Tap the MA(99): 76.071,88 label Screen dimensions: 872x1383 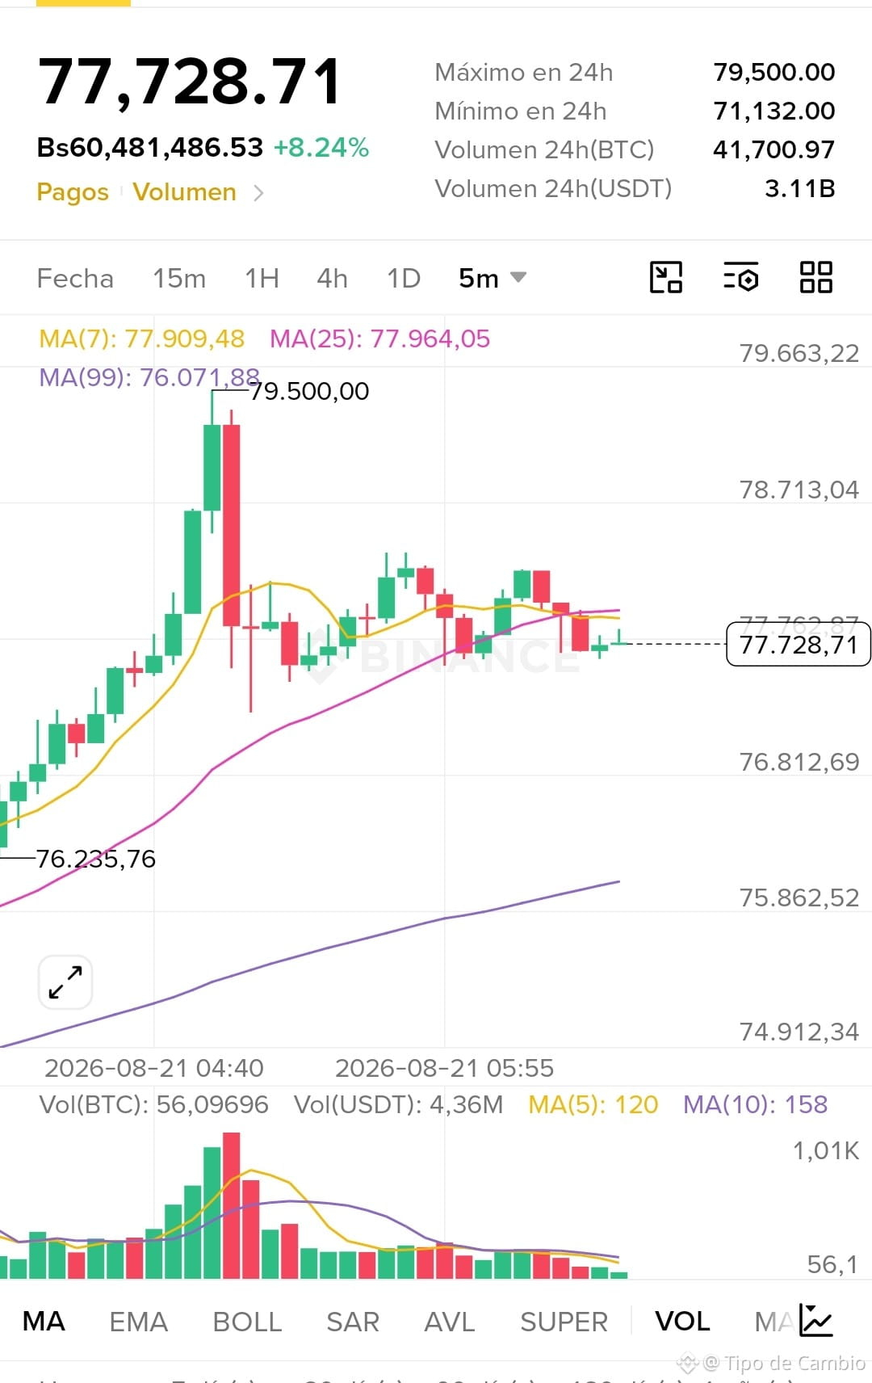click(x=149, y=377)
